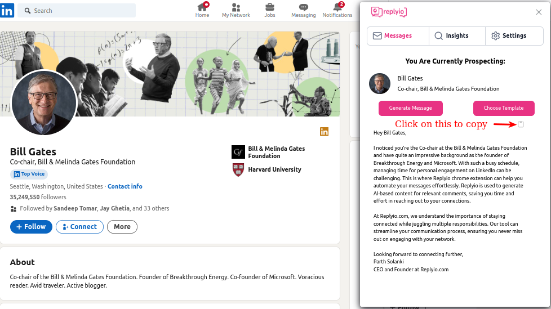Image resolution: width=551 pixels, height=309 pixels.
Task: Click in the LinkedIn search field
Action: 79,11
